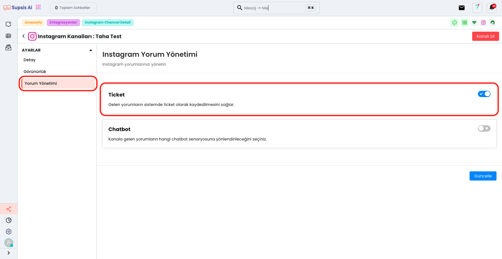Click the 'Instagram Kanalları : Taha Test' title
The width and height of the screenshot is (502, 259).
click(80, 36)
